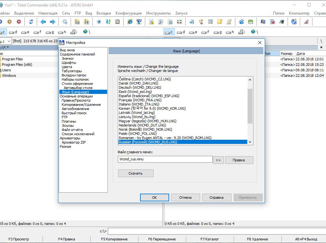Image resolution: width=326 pixels, height=243 pixels.
Task: Open the Навигация menu
Action: click(x=48, y=13)
